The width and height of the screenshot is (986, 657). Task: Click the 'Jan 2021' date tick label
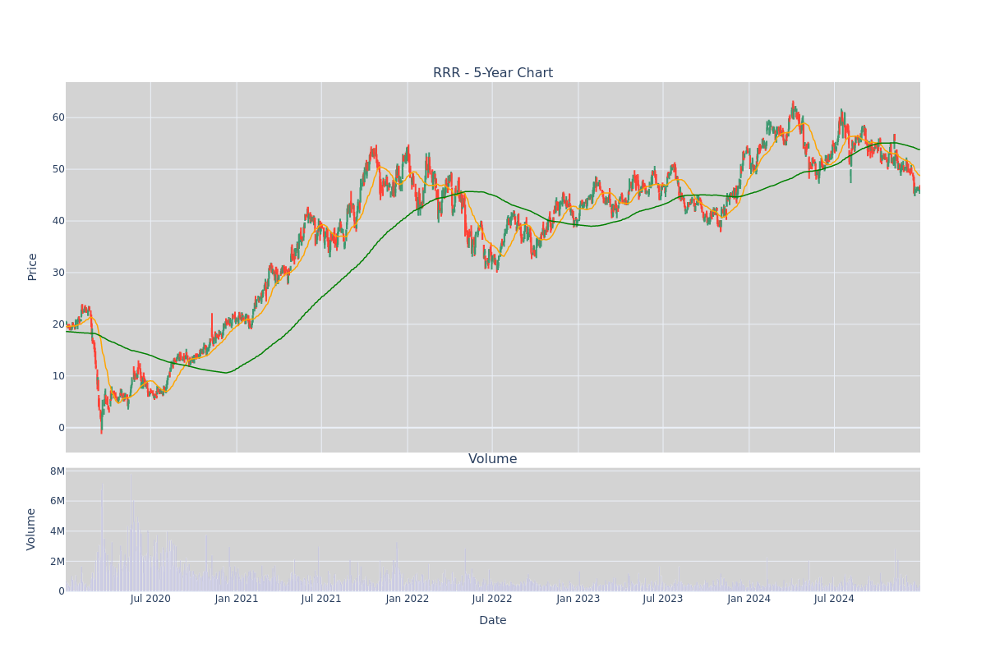(x=237, y=599)
